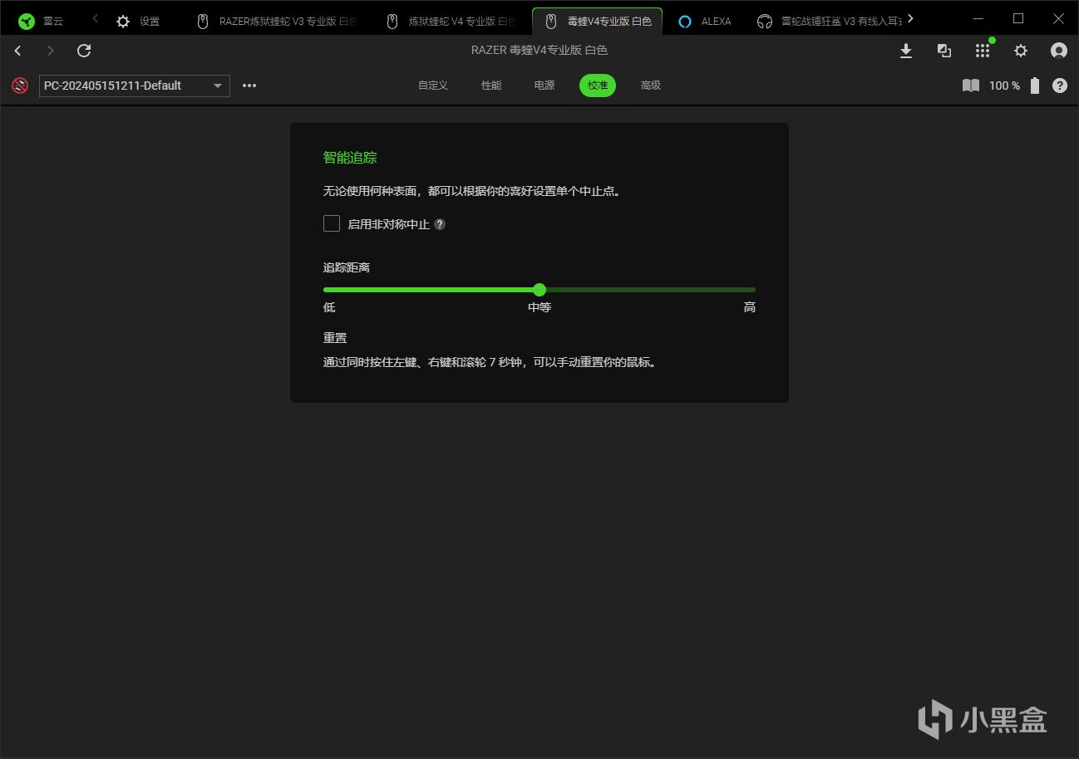Click the forward navigation arrow

[x=51, y=51]
